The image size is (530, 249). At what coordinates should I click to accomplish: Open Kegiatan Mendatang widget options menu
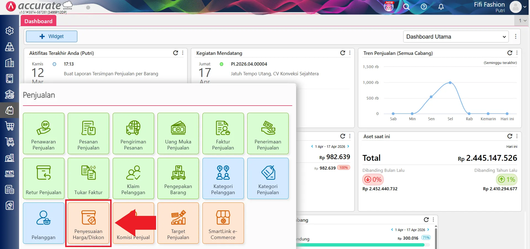coord(350,53)
